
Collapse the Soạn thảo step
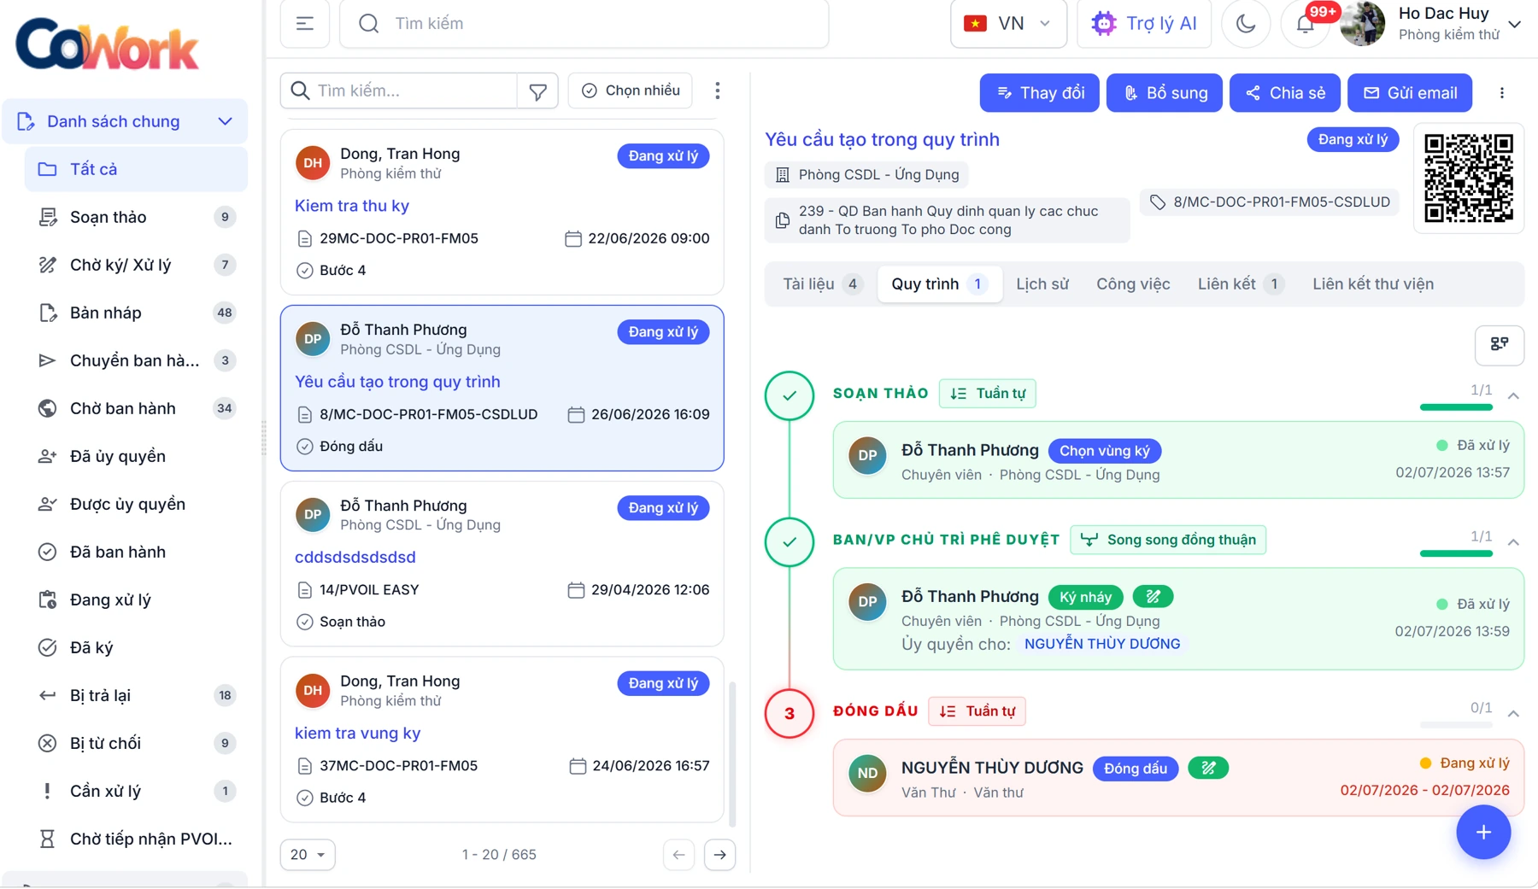(x=1513, y=396)
